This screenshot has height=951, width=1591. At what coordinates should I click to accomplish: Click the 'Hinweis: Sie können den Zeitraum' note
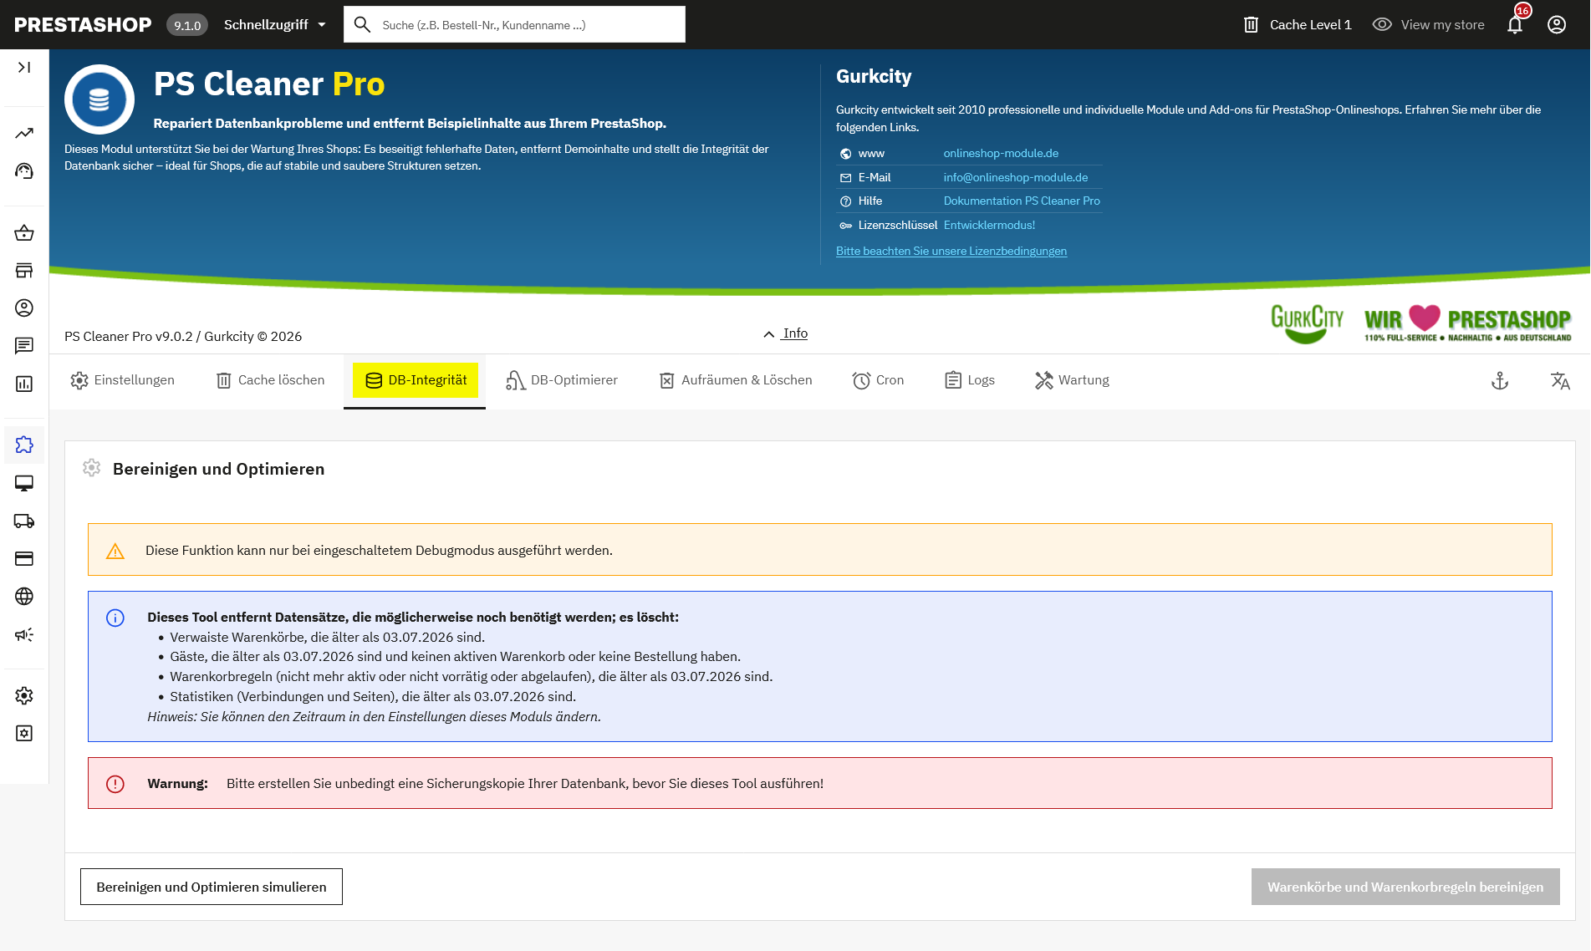pyautogui.click(x=375, y=716)
